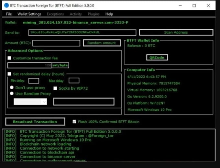This screenshot has width=220, height=168.
Task: Click the blue app icon in title bar
Action: (x=6, y=6)
